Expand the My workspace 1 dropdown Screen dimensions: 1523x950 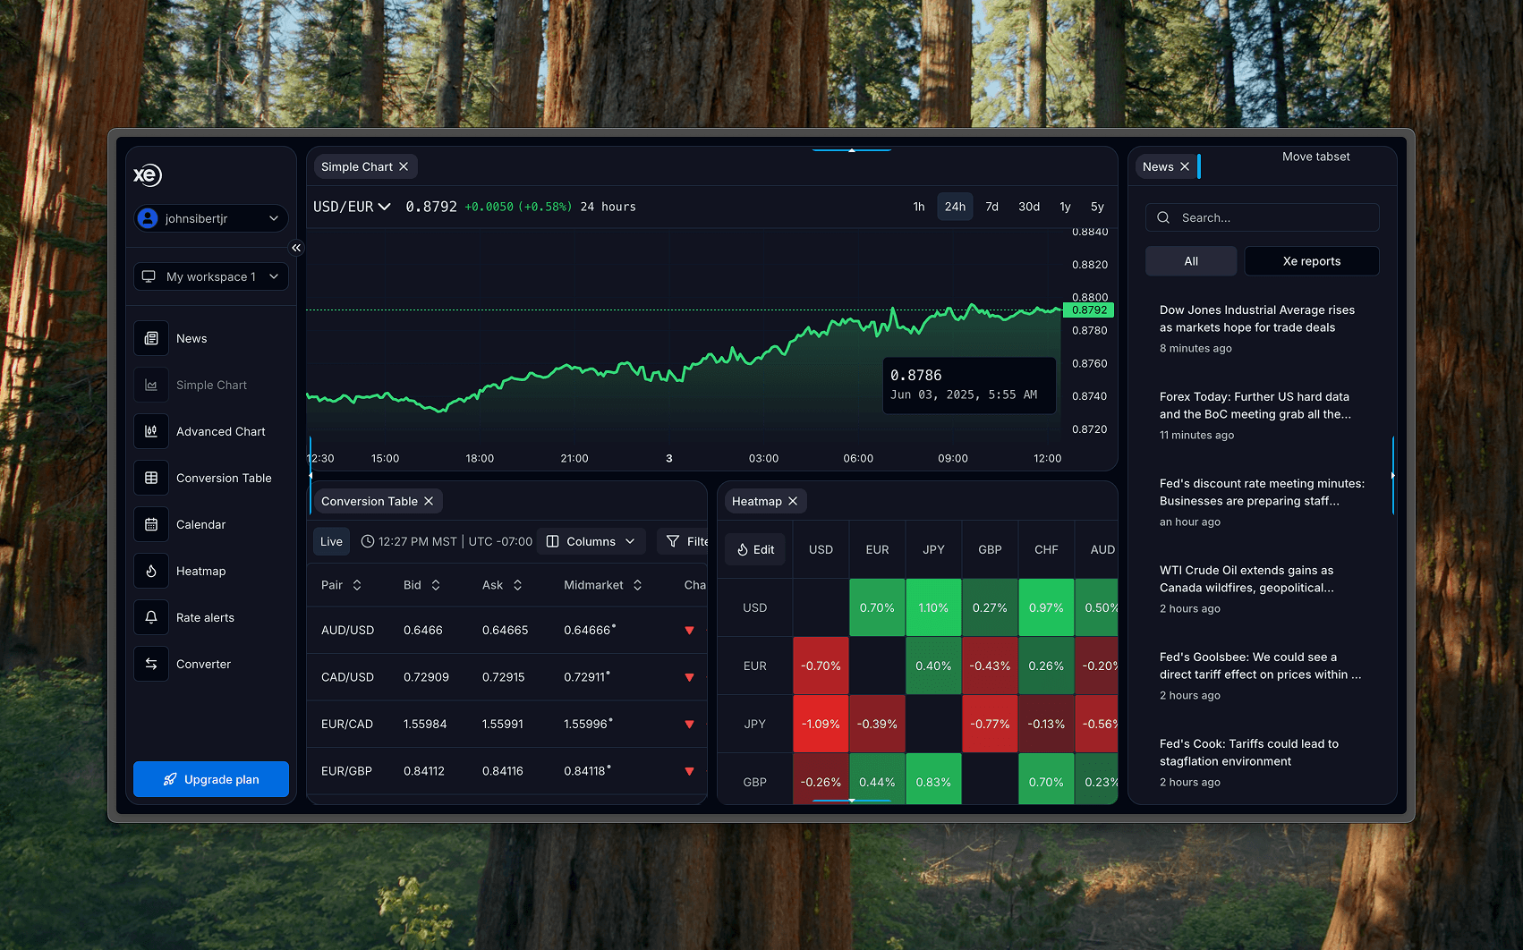[x=210, y=276]
